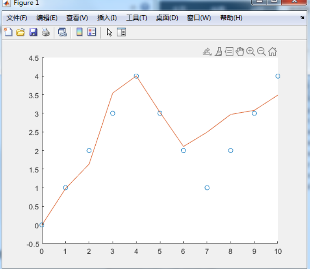Open the 工具(T) menu
Image resolution: width=310 pixels, height=269 pixels.
click(137, 18)
